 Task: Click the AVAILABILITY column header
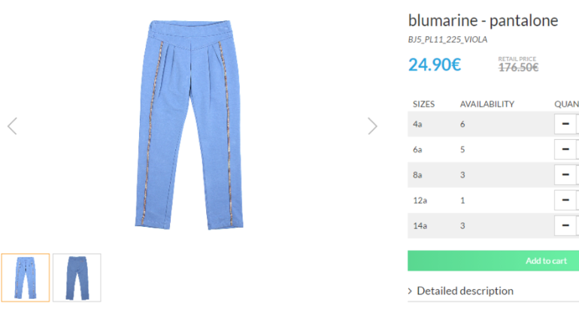487,104
